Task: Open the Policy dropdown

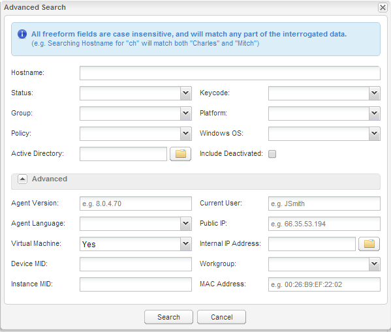Action: pyautogui.click(x=185, y=134)
